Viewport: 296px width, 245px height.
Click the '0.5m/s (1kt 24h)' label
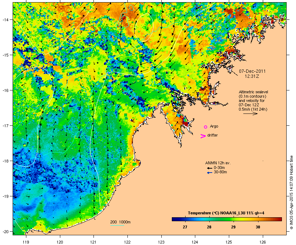[x=253, y=109]
